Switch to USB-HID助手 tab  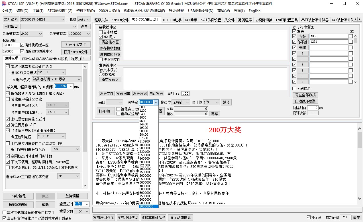(172, 20)
